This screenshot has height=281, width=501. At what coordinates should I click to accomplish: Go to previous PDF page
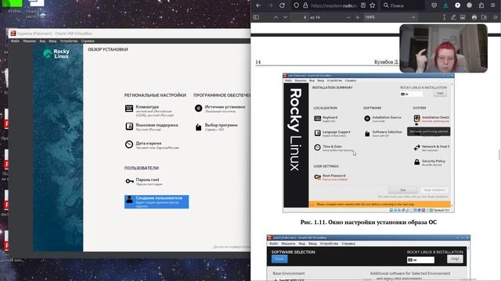coord(276,17)
